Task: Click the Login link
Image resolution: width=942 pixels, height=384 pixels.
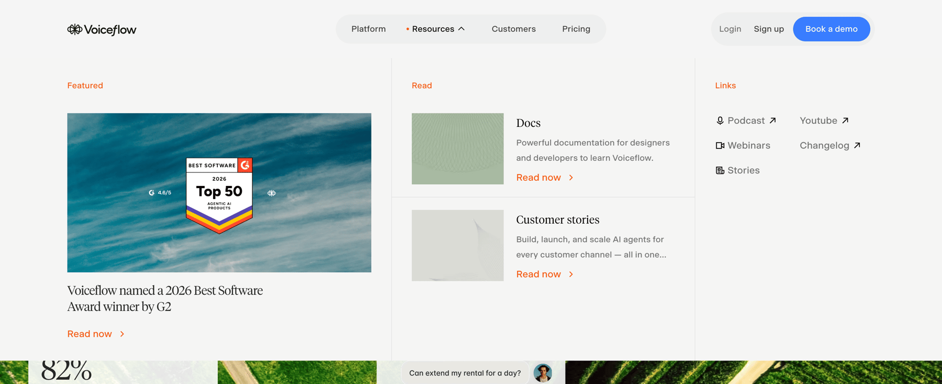Action: pos(730,29)
